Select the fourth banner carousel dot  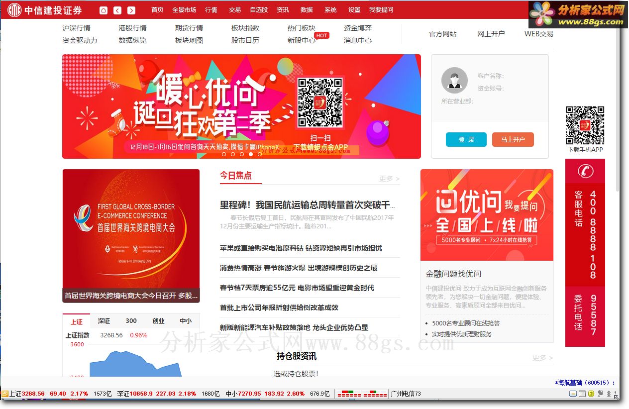(251, 154)
